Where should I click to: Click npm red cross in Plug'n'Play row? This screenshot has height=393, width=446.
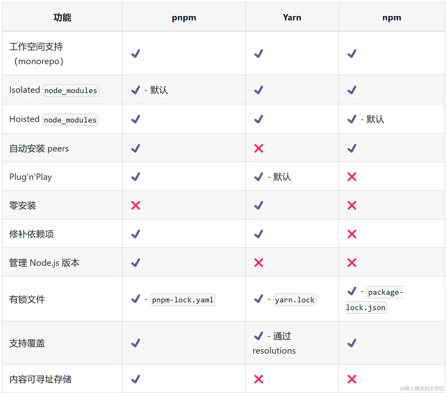pos(352,177)
